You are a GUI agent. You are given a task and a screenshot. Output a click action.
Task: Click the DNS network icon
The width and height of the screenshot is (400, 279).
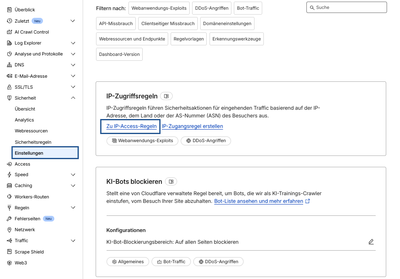[9, 65]
